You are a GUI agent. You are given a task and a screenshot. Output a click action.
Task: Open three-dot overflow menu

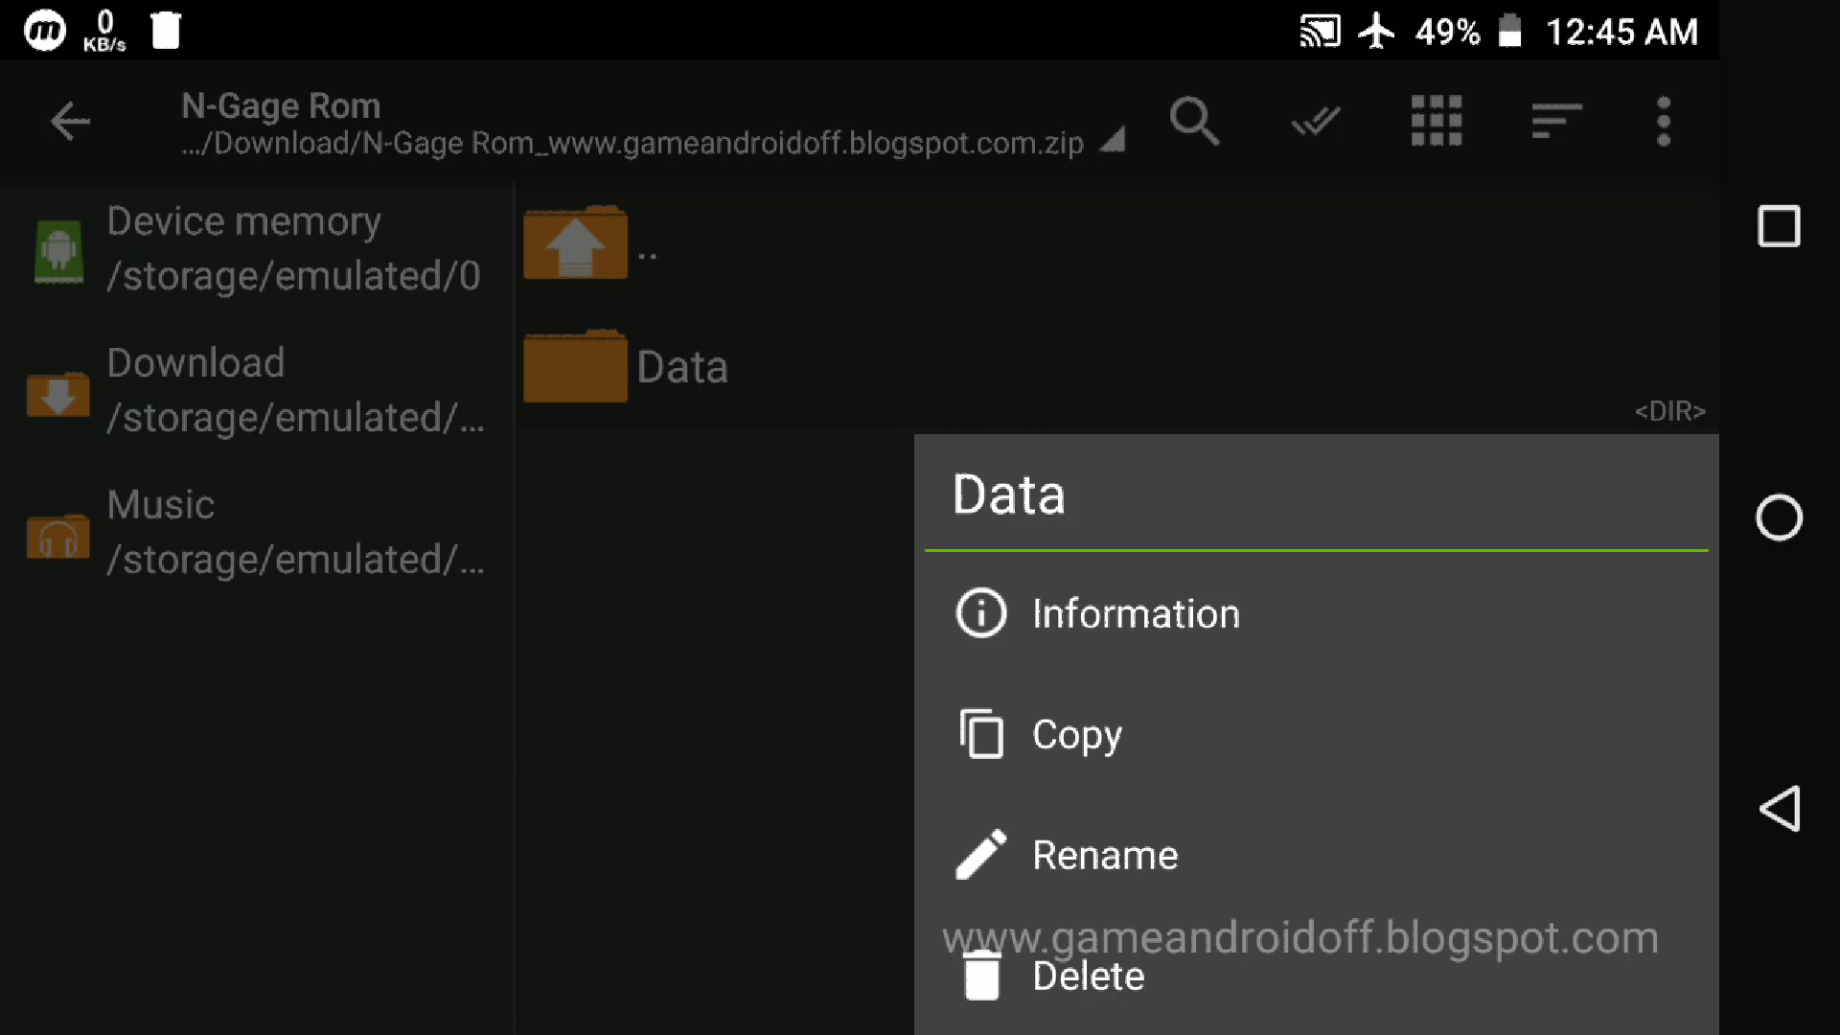(x=1664, y=122)
